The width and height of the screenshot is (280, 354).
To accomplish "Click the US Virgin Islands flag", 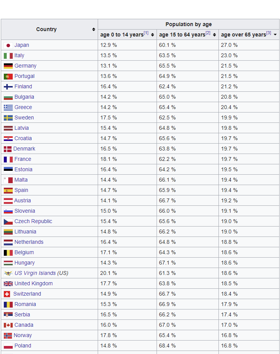I will 8,273.
